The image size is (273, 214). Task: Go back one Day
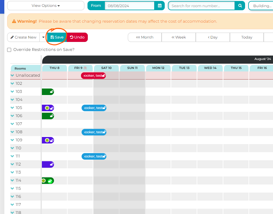213,37
